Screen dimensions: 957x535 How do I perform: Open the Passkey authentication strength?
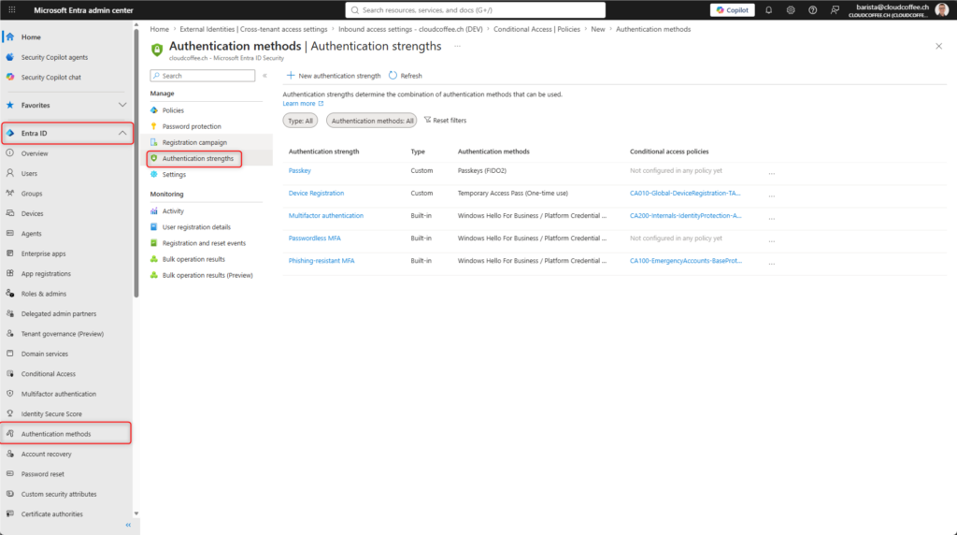[300, 171]
